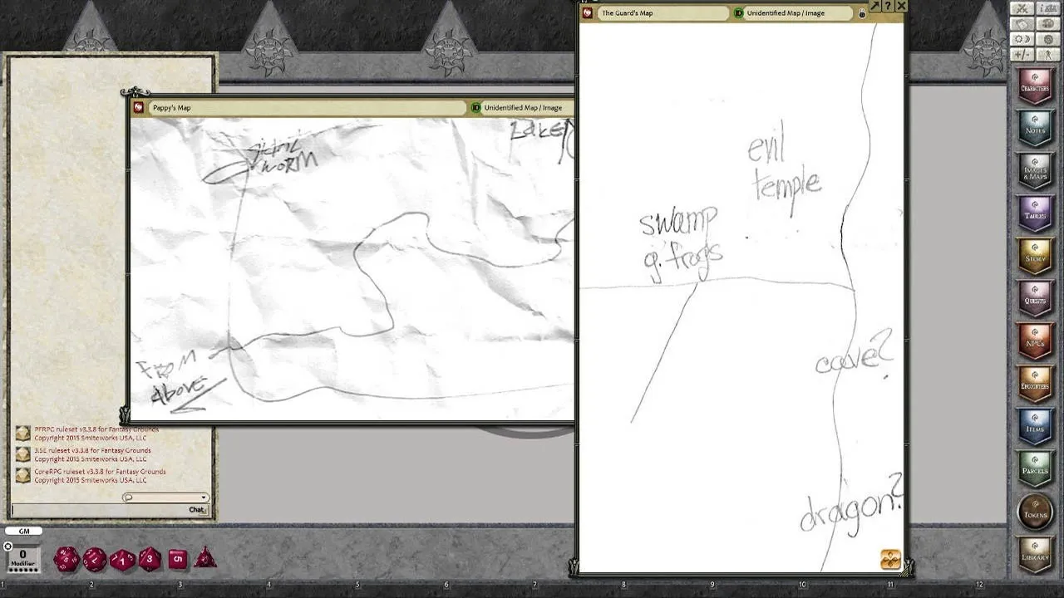
Task: Click the 'dragon?' label on Guard's Map
Action: click(x=851, y=503)
